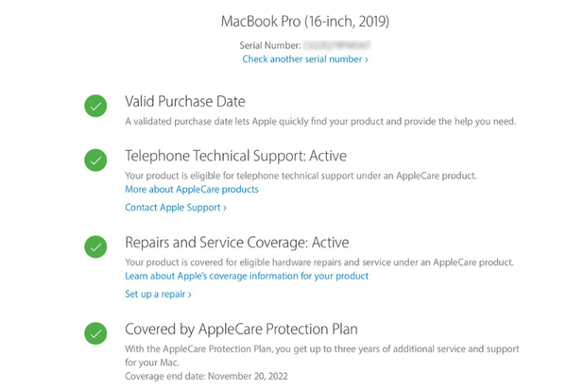This screenshot has width=567, height=390.
Task: Follow the Contact Apple Support link
Action: point(176,208)
